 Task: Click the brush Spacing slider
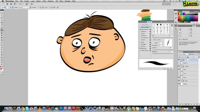tap(162, 54)
